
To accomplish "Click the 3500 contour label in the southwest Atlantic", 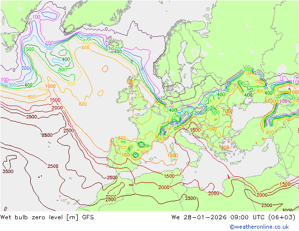I will (8, 171).
